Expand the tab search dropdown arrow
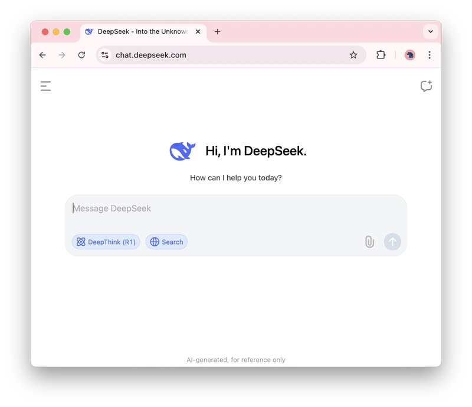The height and width of the screenshot is (407, 472). coord(431,32)
